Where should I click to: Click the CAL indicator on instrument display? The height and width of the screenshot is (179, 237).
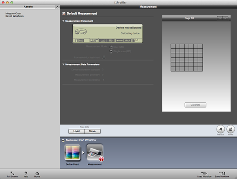point(94,41)
